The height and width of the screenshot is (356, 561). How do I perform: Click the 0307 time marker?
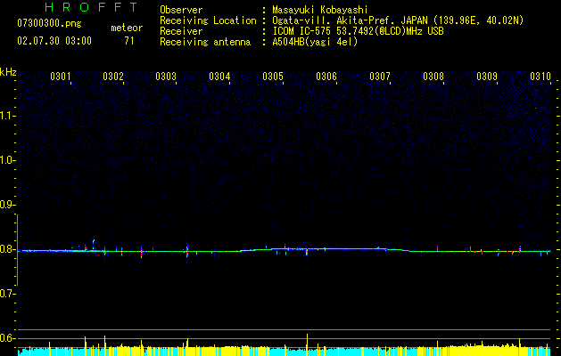[x=380, y=77]
